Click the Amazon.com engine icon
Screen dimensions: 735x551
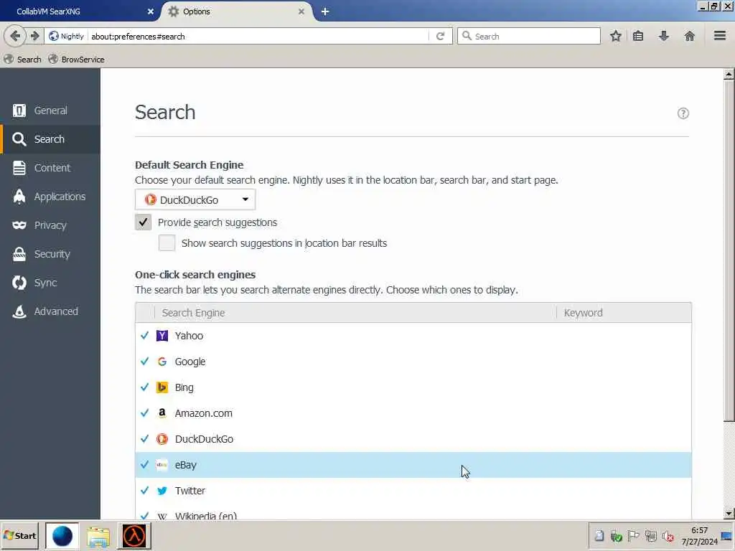point(161,413)
